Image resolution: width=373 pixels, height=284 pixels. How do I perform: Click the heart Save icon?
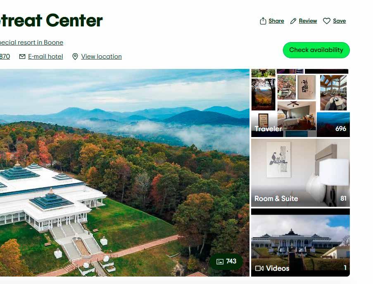coord(327,21)
